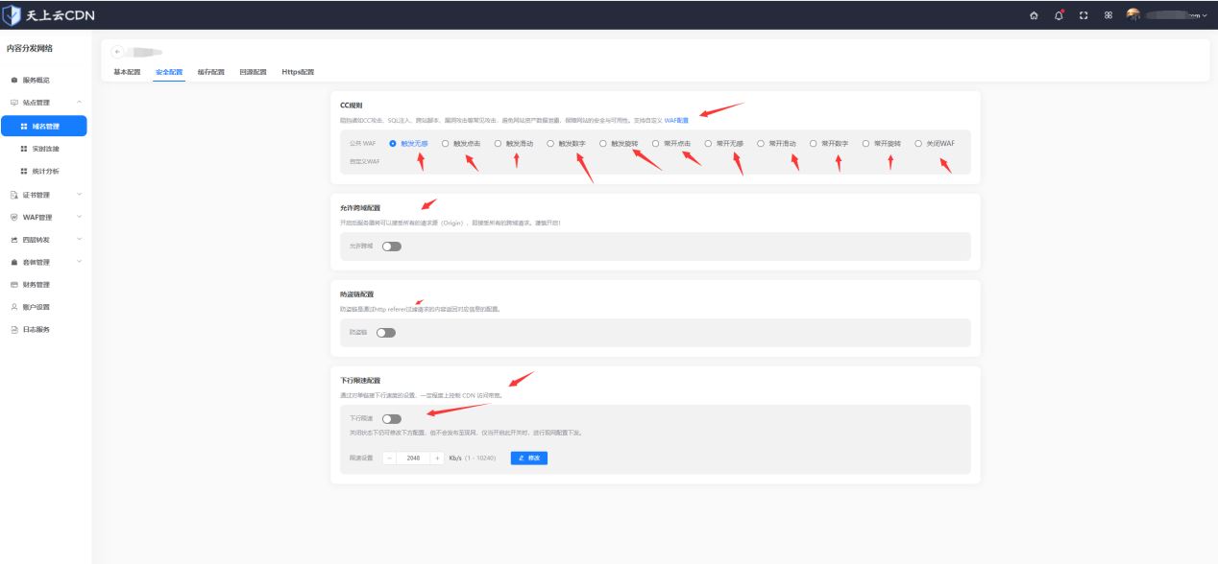Click the Kb/s unit label

pos(455,458)
